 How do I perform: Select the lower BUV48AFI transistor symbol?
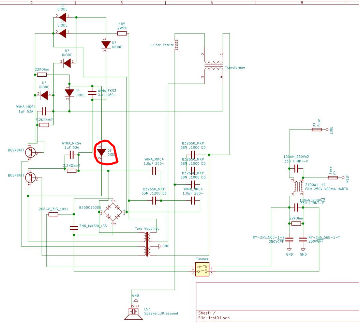point(31,178)
